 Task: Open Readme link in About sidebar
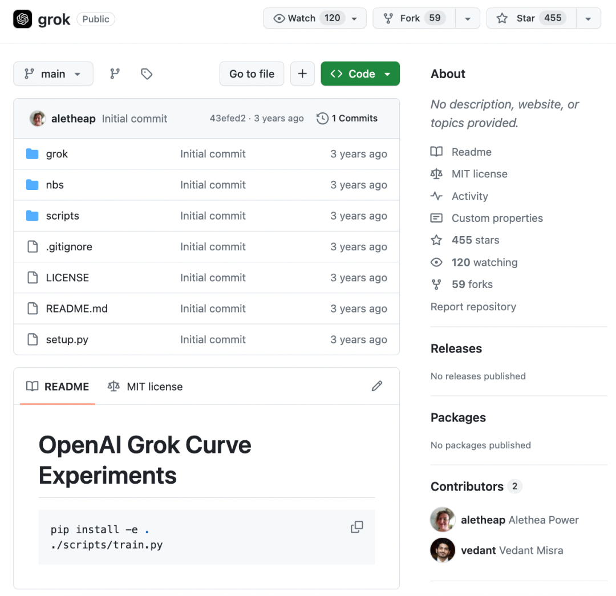pos(472,152)
